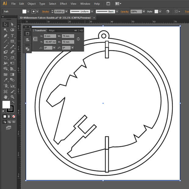Select the Symbol Sprayer tool
189x189 pixels.
5,86
